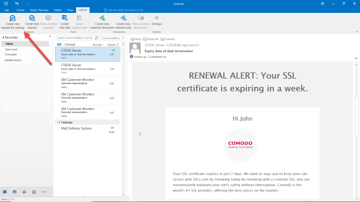
Task: Select the Sent mail folder
Action: [x=11, y=49]
